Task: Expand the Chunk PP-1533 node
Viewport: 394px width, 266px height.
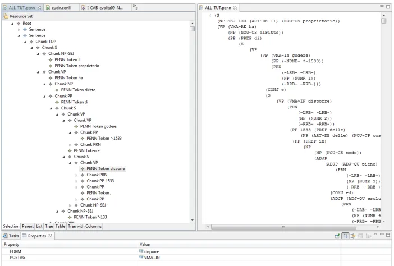Action: tap(76, 181)
